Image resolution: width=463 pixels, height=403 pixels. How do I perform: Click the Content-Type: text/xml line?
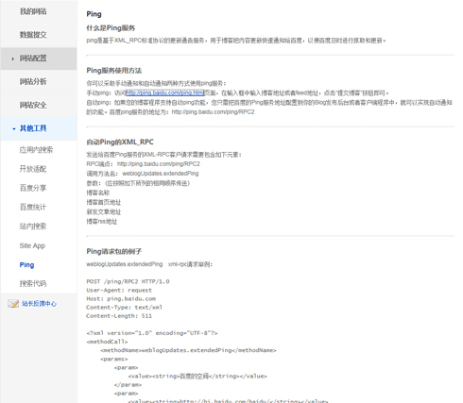tap(125, 308)
